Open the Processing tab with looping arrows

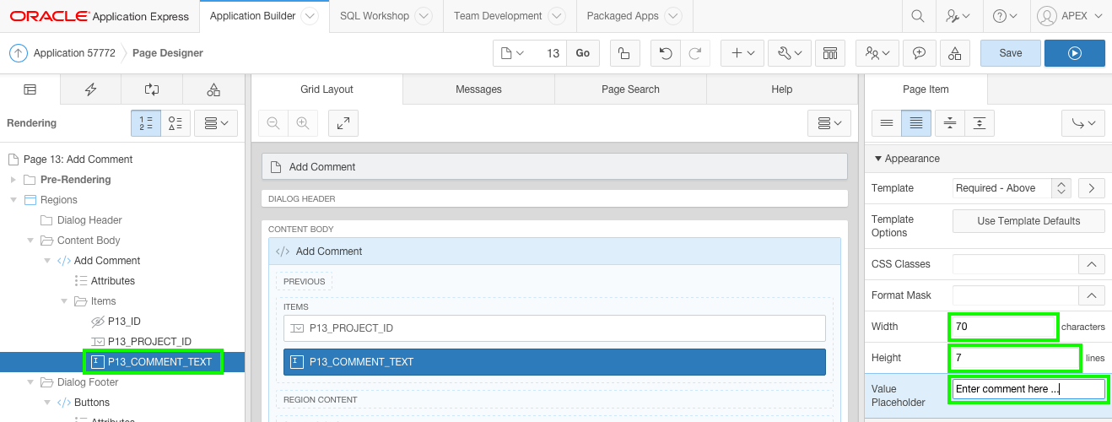pos(152,89)
